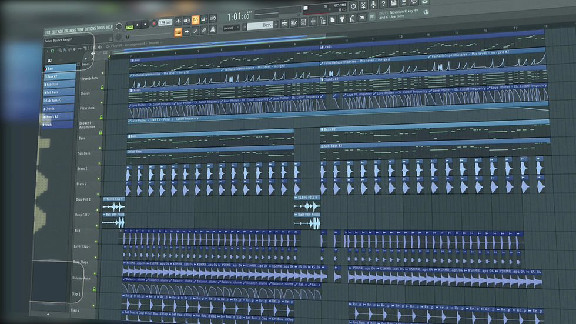Viewport: 576px width, 324px height.
Task: Open the EDIT menu
Action: (x=54, y=32)
